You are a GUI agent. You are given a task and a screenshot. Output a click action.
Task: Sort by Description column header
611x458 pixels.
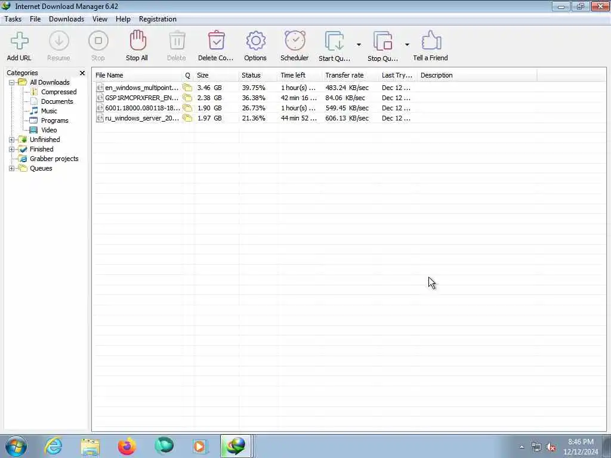pos(478,75)
